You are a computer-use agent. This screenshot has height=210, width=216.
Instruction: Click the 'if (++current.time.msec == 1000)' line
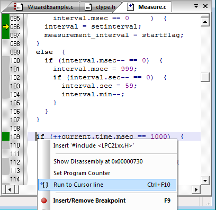click(x=110, y=136)
